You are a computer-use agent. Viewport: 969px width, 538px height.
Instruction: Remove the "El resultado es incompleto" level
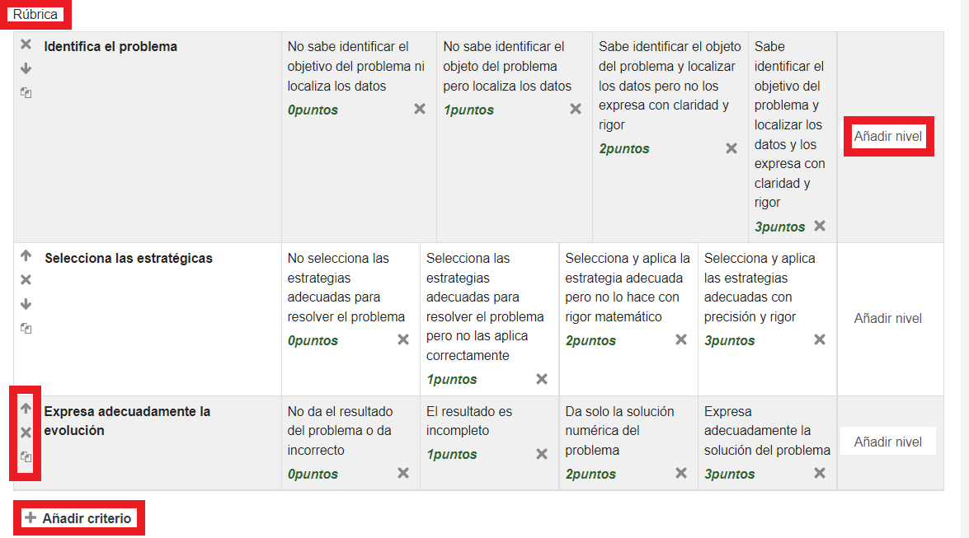tap(542, 454)
